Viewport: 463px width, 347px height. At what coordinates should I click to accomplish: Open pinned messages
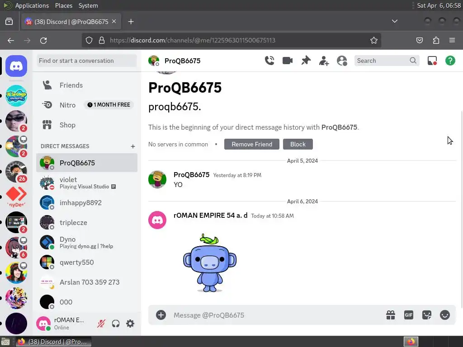click(x=306, y=61)
